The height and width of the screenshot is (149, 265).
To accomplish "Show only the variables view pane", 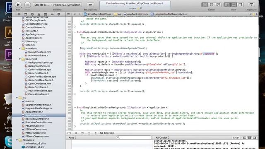I will [x=244, y=138].
